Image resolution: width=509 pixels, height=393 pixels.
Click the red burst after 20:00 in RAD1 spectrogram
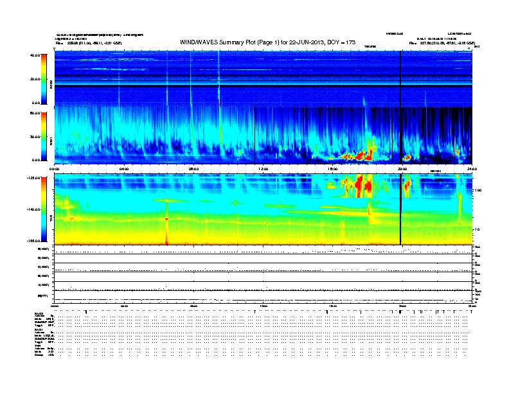pyautogui.click(x=407, y=157)
